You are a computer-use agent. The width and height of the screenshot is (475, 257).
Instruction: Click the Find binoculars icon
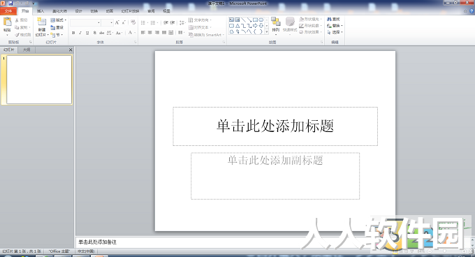329,19
